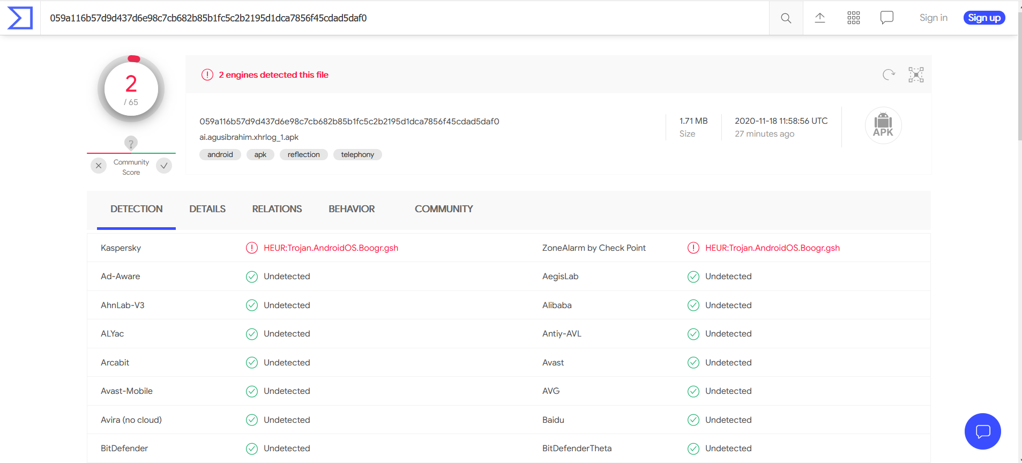The image size is (1022, 463).
Task: Click the Avast-Mobile engine name
Action: pyautogui.click(x=126, y=391)
